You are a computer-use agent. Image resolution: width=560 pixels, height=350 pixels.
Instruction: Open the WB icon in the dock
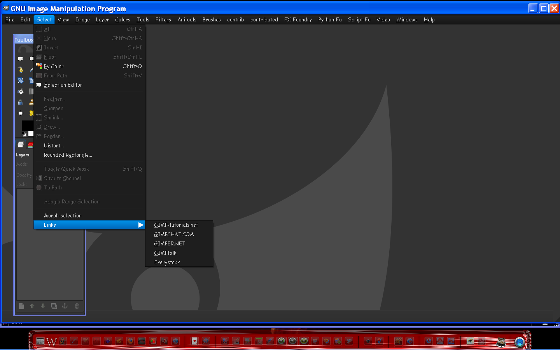(451, 341)
